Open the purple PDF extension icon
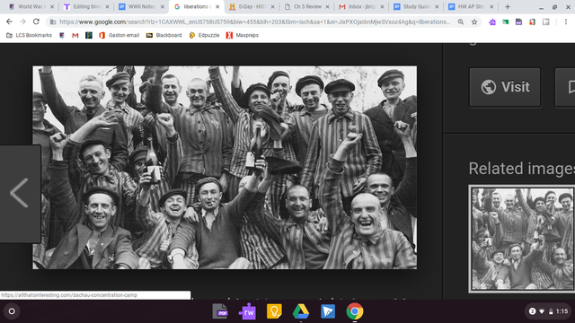The image size is (575, 323). 518,22
